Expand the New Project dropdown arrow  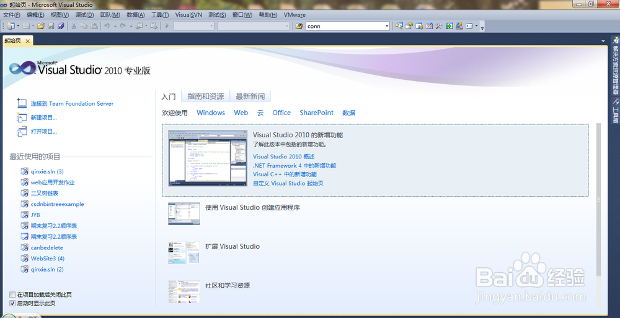click(18, 26)
